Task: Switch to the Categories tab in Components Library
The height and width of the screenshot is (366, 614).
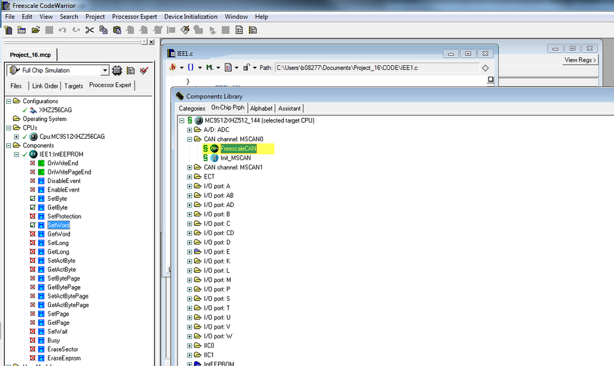Action: point(192,109)
